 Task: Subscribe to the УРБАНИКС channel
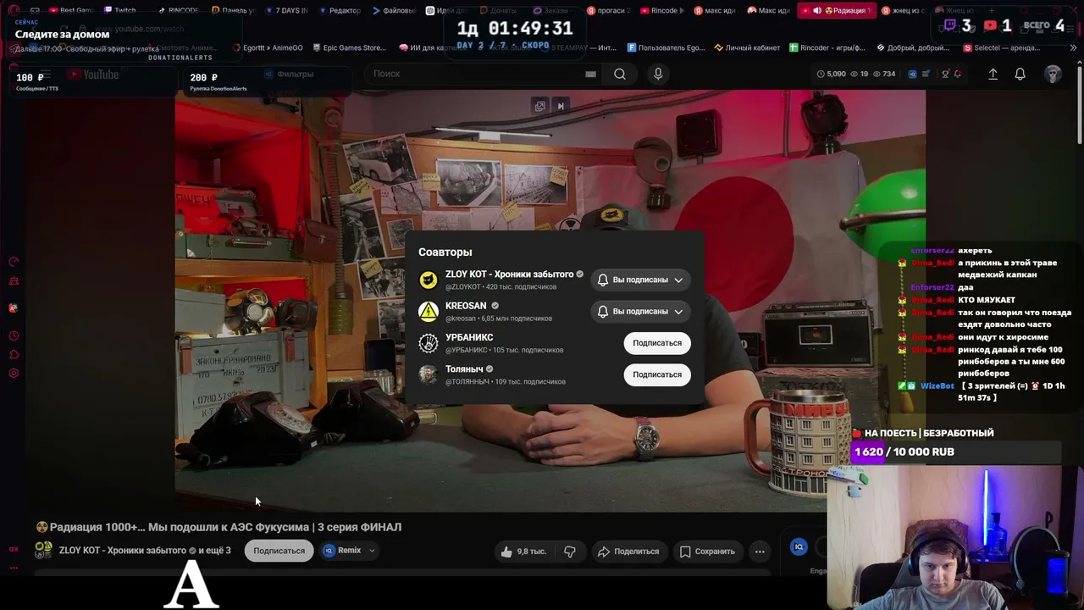tap(657, 343)
